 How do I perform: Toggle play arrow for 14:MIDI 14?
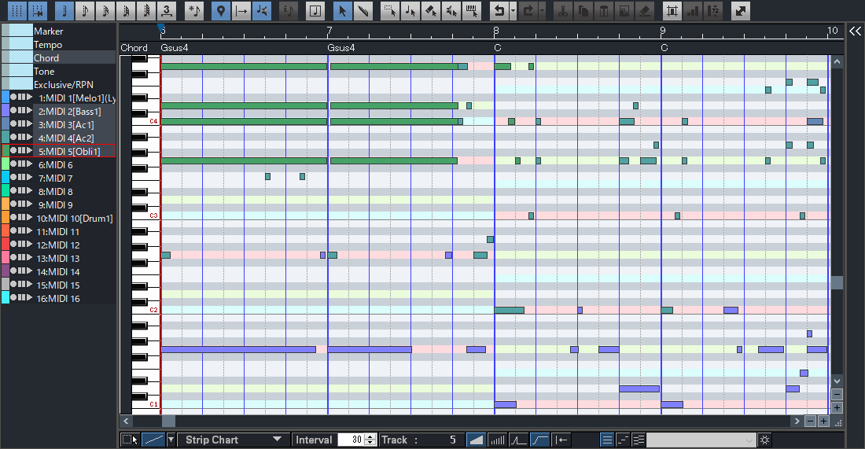tap(29, 271)
